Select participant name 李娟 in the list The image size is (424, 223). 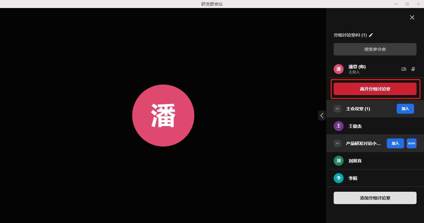point(353,178)
